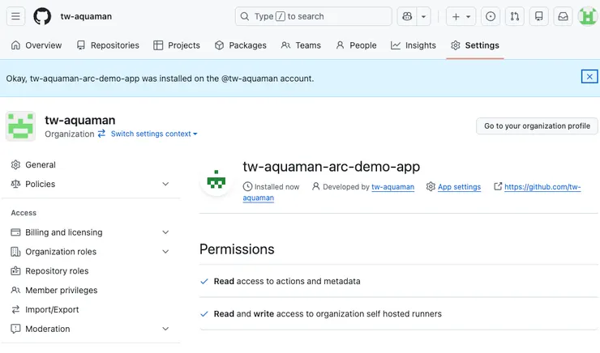This screenshot has height=353, width=600.
Task: Switch to the Packages tab
Action: tap(240, 45)
